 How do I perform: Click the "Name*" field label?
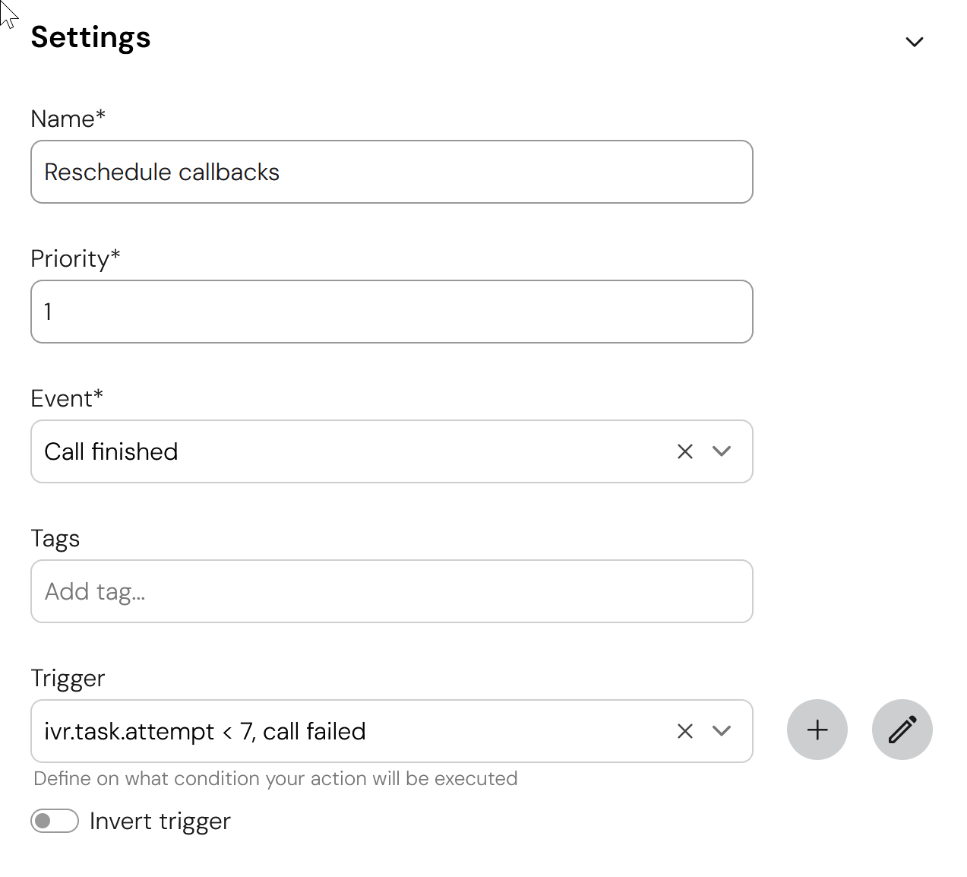pos(68,119)
